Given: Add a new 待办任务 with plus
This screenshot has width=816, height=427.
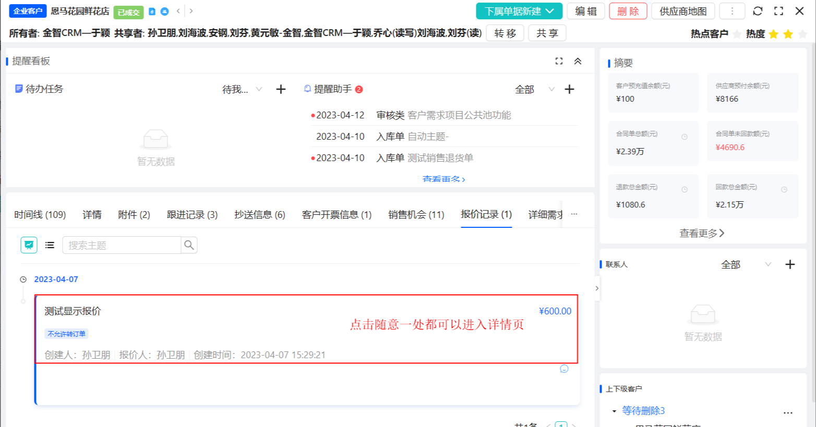Looking at the screenshot, I should [x=281, y=89].
